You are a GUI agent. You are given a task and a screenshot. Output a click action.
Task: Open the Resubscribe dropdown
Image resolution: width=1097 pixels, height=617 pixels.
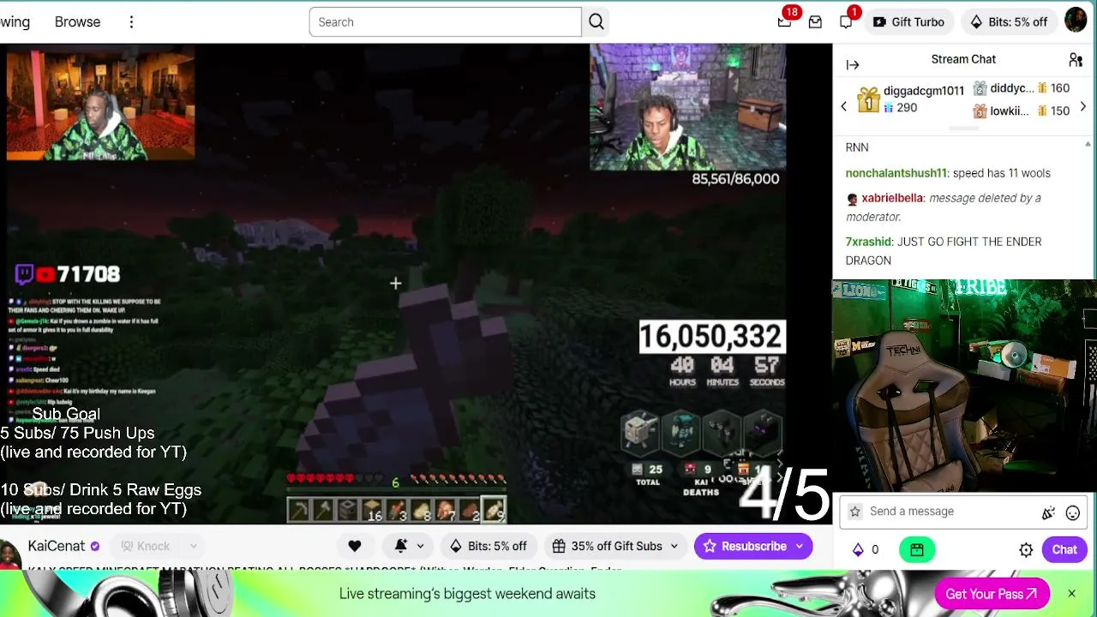[800, 546]
